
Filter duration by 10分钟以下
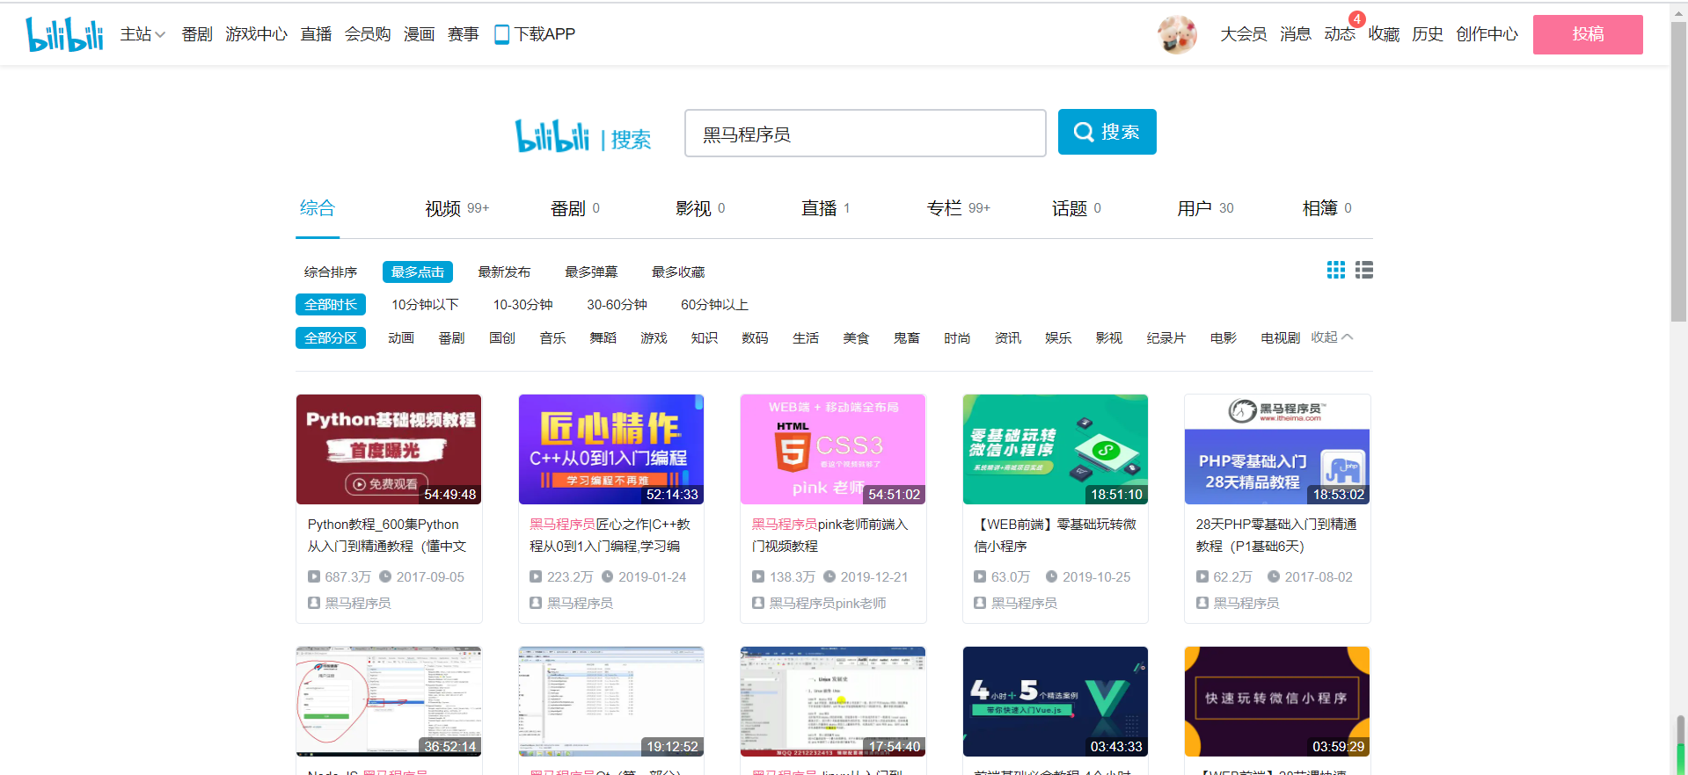click(x=425, y=305)
